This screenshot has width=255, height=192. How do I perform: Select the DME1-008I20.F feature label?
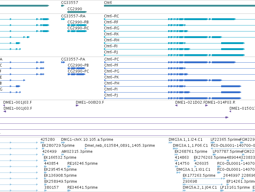click(90, 102)
